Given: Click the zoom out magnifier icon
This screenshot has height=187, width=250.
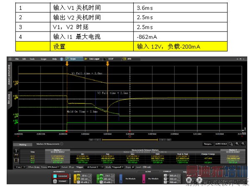Looking at the screenshot, I should point(243,144).
